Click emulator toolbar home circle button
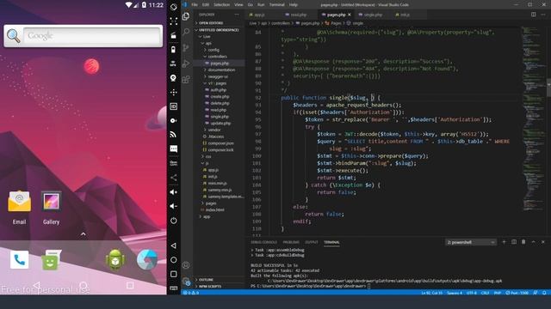 (174, 260)
